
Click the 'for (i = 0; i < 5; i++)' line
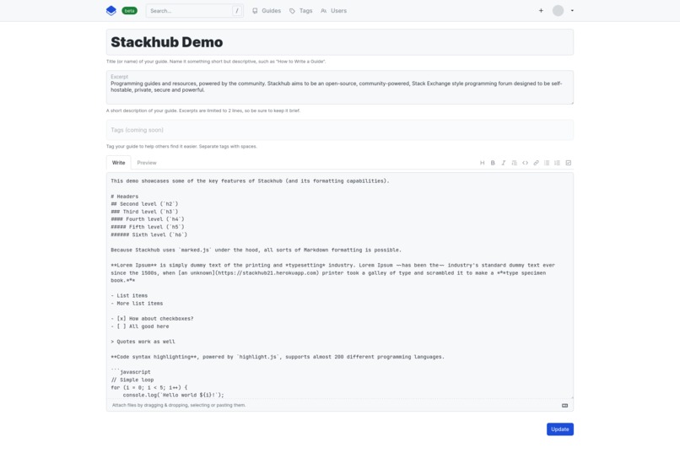pos(149,387)
